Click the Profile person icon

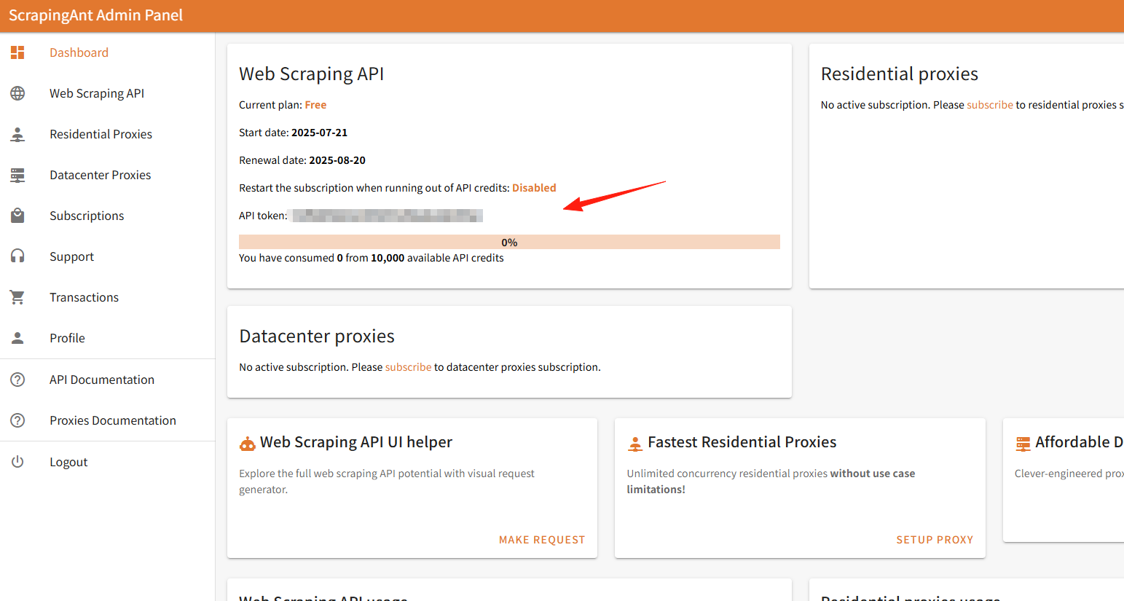click(x=17, y=338)
